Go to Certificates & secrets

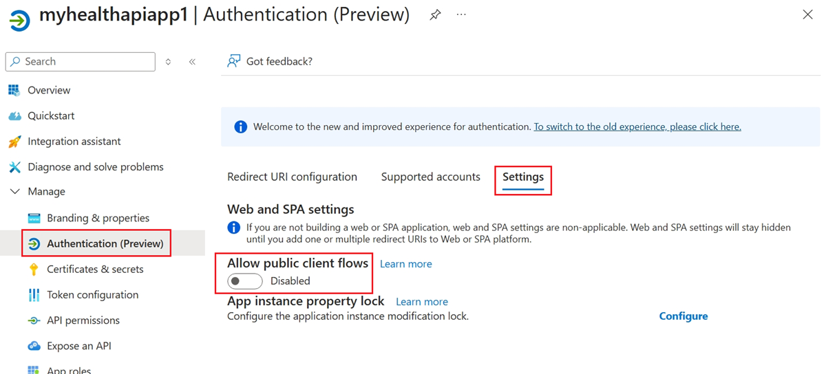pos(95,269)
